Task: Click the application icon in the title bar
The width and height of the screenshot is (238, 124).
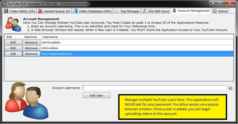Action: [4, 4]
